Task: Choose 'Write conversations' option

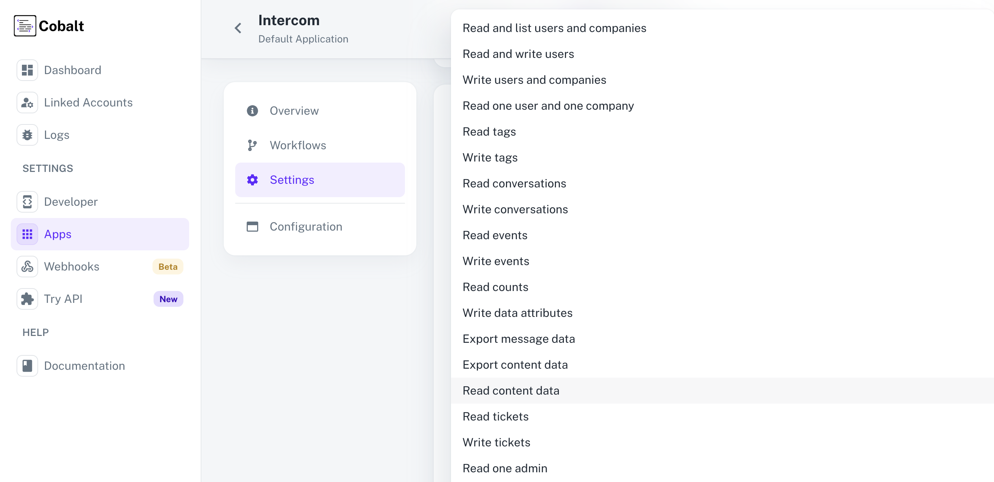Action: tap(515, 209)
